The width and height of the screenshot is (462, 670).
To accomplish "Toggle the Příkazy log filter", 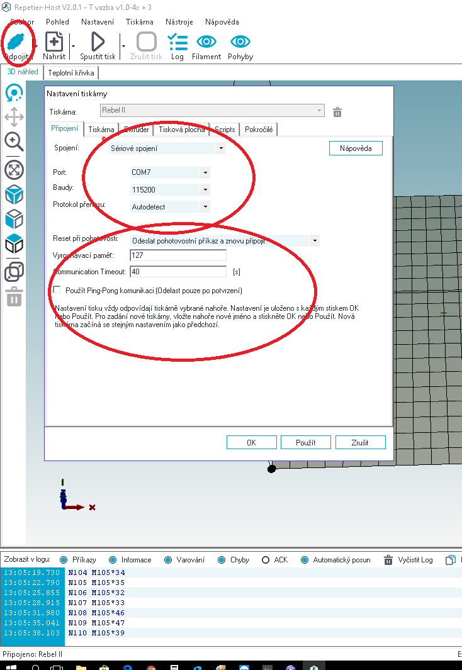I will point(64,560).
